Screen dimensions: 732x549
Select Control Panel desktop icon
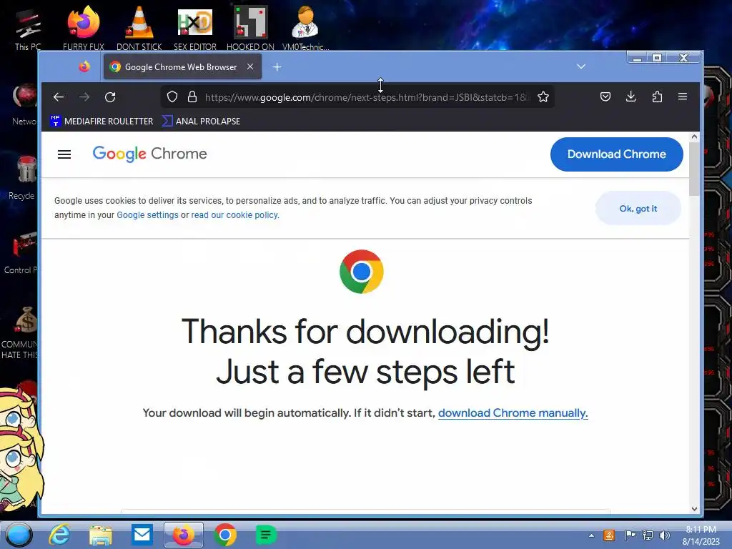point(21,252)
